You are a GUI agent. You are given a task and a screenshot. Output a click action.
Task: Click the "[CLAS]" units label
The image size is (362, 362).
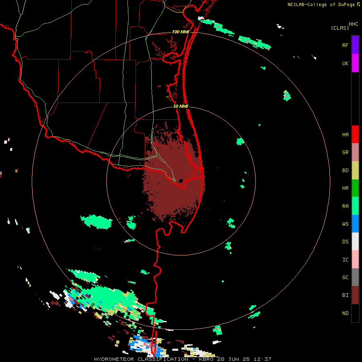coord(340,28)
